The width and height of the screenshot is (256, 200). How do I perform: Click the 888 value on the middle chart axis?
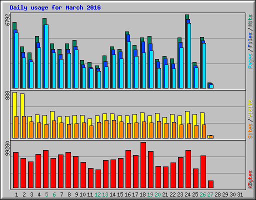(7, 95)
